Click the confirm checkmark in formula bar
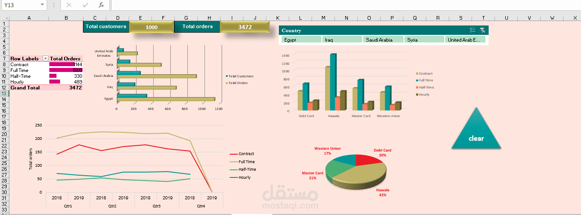The width and height of the screenshot is (581, 215). 85,5
